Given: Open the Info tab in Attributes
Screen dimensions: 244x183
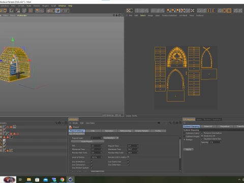Looking at the screenshot, I should point(93,131).
